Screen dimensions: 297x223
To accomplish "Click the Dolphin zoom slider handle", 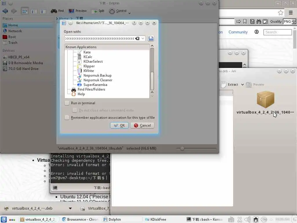I will pos(182,148).
